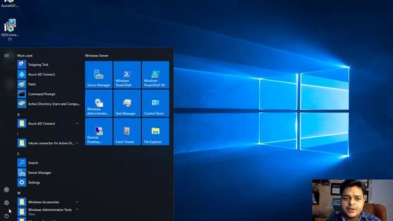
Task: Click the Power button in Start menu
Action: pyautogui.click(x=7, y=215)
